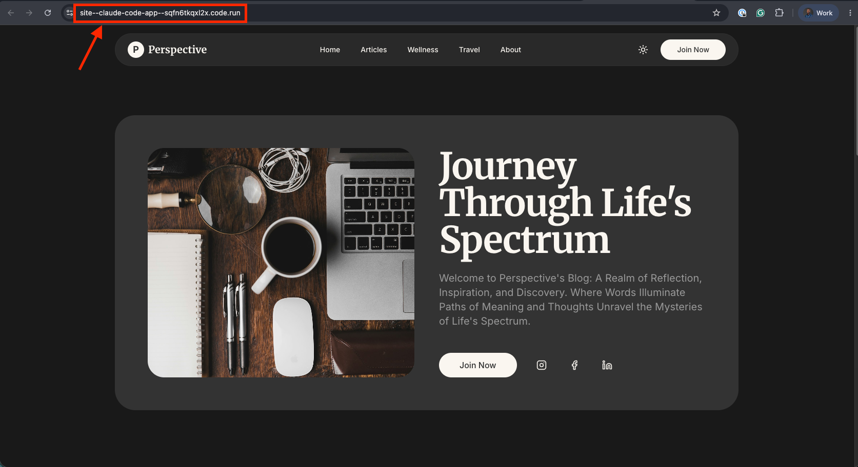The image size is (858, 467).
Task: Open the Extensions puzzle-piece menu
Action: coord(779,13)
